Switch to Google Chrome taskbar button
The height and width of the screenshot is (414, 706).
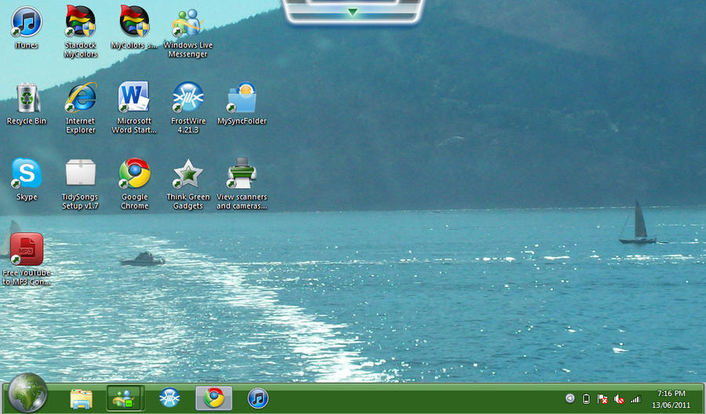pyautogui.click(x=214, y=398)
